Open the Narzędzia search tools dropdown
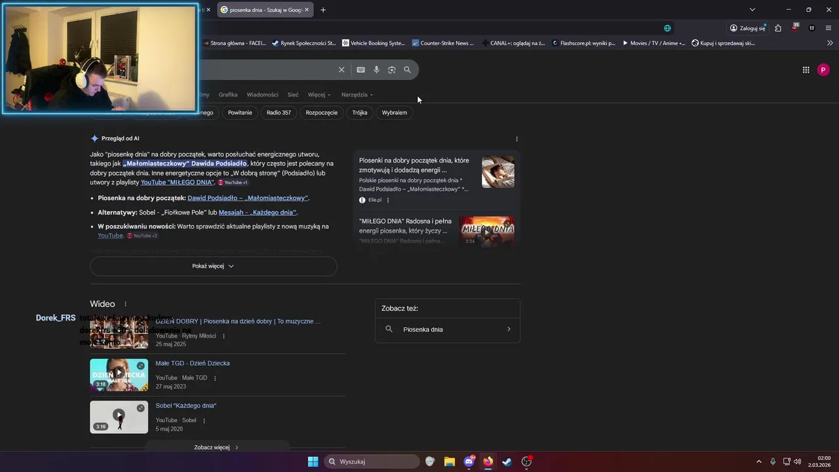The image size is (839, 472). [x=357, y=94]
